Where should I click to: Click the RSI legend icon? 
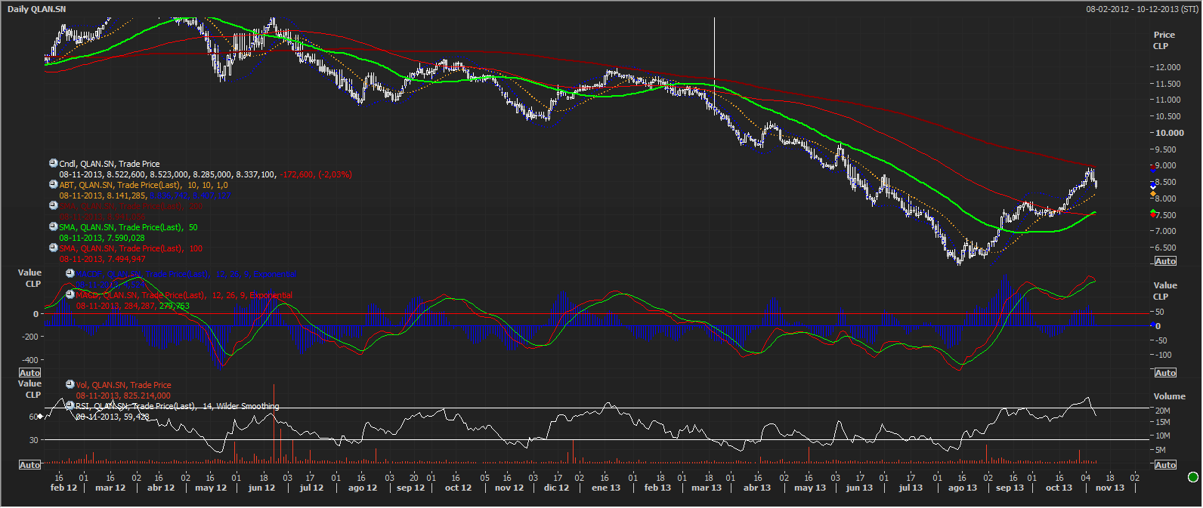pyautogui.click(x=70, y=405)
